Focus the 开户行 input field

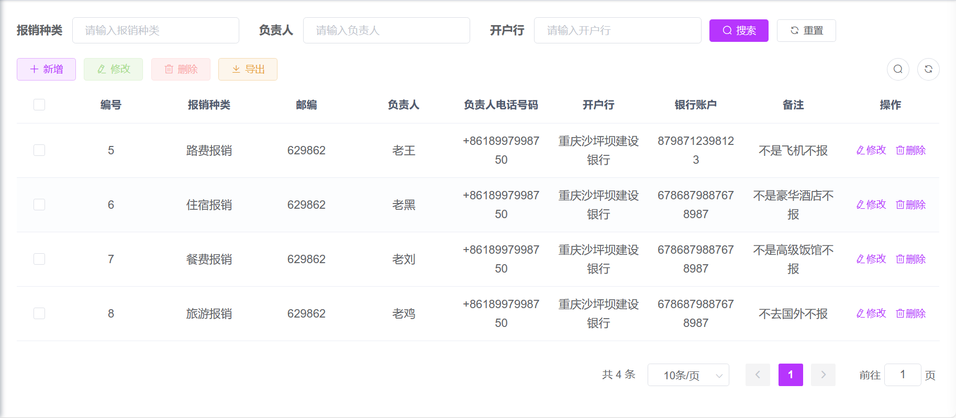click(x=618, y=30)
